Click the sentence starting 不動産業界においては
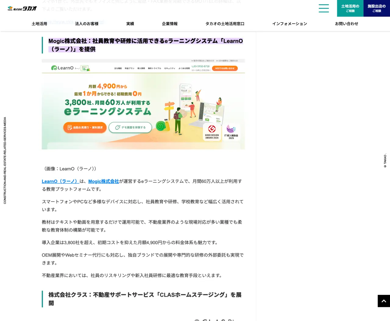 [x=133, y=275]
